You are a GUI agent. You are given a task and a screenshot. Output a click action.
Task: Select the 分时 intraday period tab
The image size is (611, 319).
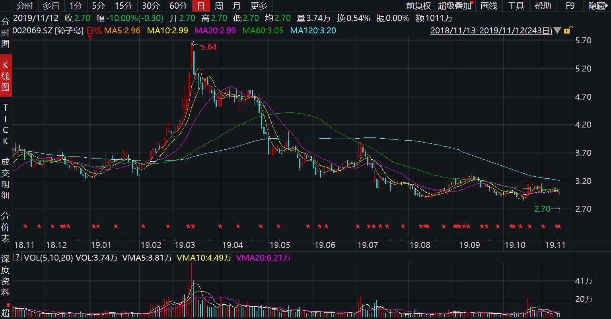click(25, 6)
